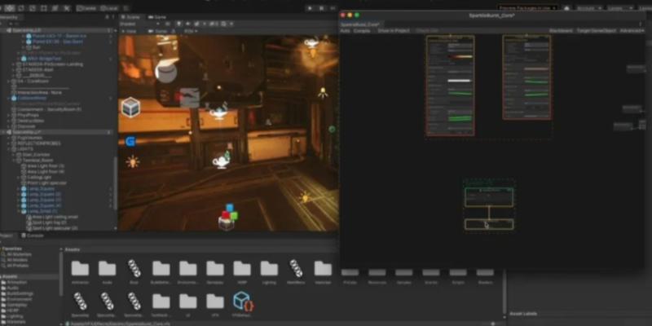Open Preview Packages in Use dropdown
The height and width of the screenshot is (326, 652).
coord(527,8)
